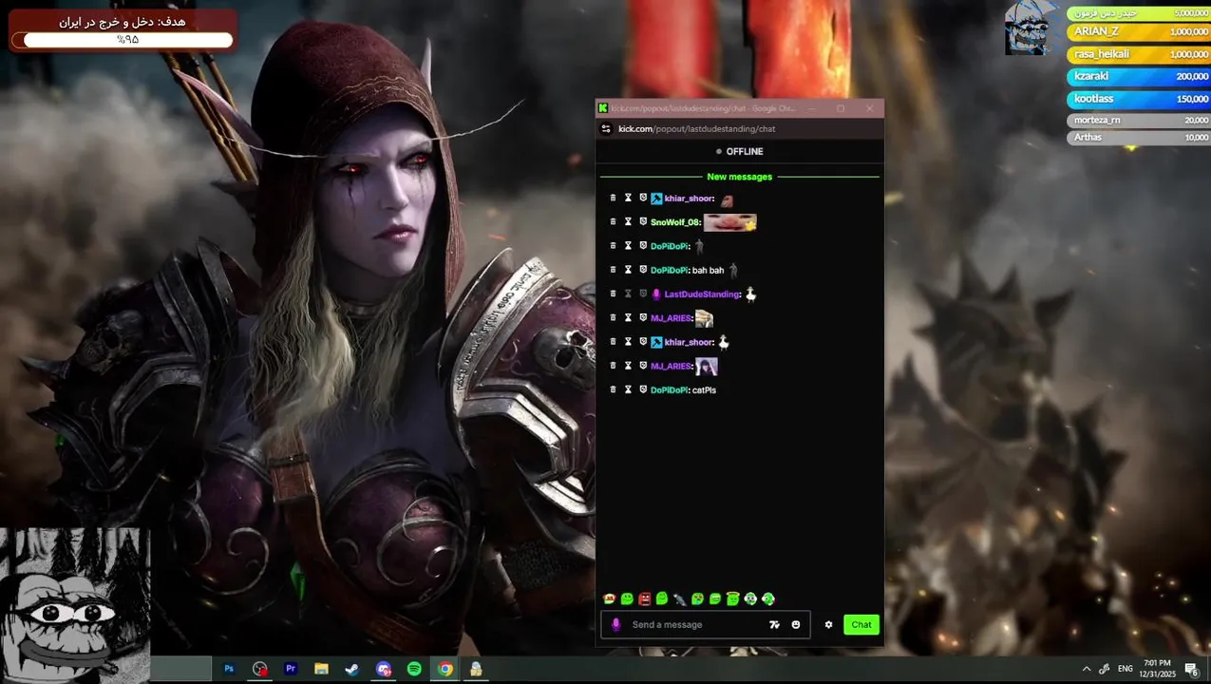The image size is (1211, 684).
Task: Click the 'New messages' divider label
Action: (x=739, y=177)
